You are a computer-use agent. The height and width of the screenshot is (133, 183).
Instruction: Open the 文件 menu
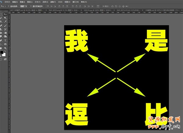7,2
